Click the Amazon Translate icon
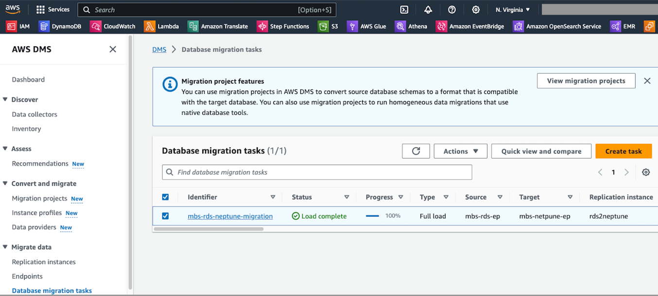The image size is (658, 296). click(x=193, y=26)
